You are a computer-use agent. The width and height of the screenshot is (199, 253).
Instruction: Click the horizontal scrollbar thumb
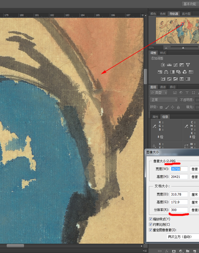(15, 246)
